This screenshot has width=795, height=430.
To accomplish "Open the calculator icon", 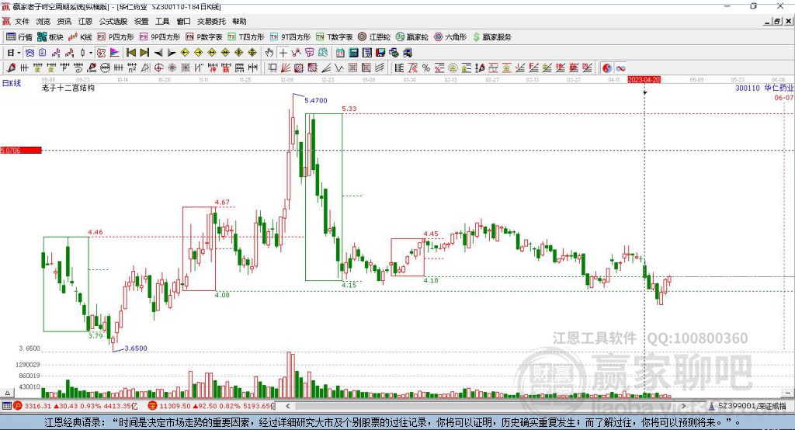I will coord(354,53).
